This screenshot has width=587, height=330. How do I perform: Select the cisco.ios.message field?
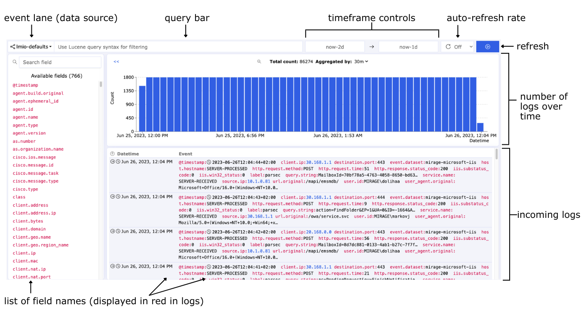34,157
